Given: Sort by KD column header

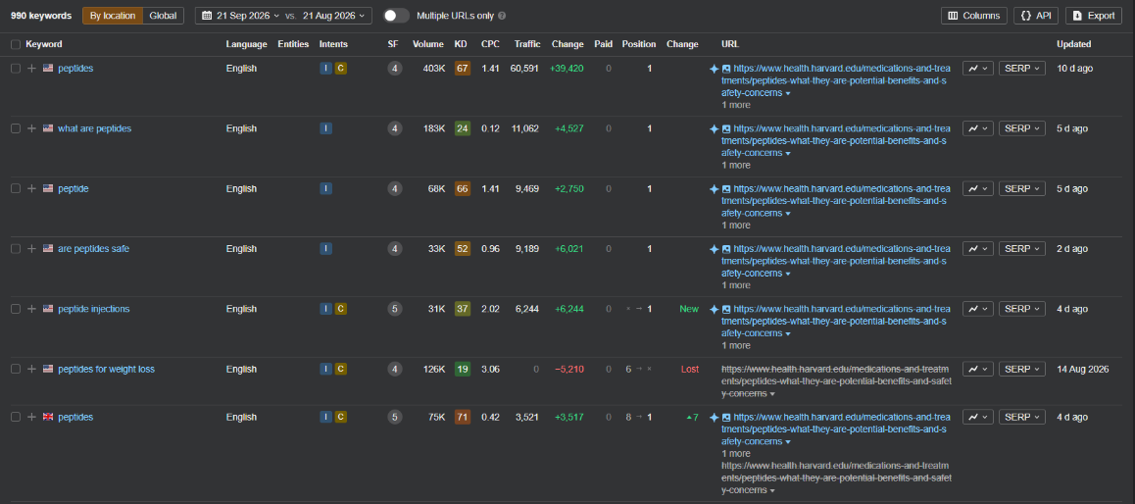Looking at the screenshot, I should tap(461, 44).
